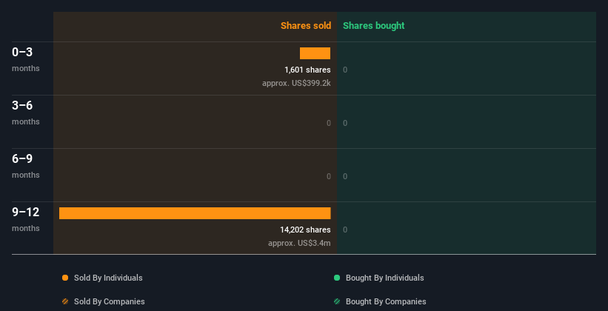Select the 0–3 months row label

[x=26, y=59]
